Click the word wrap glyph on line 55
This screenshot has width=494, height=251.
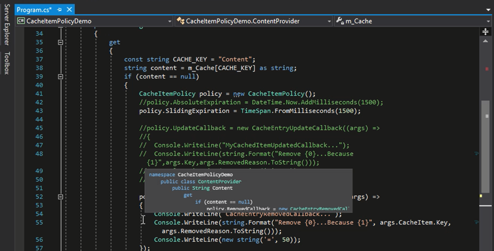tap(476, 222)
